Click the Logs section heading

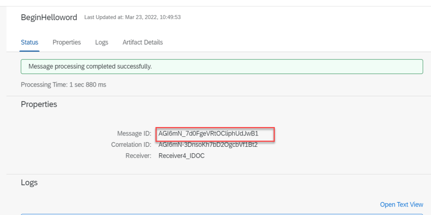(x=29, y=183)
